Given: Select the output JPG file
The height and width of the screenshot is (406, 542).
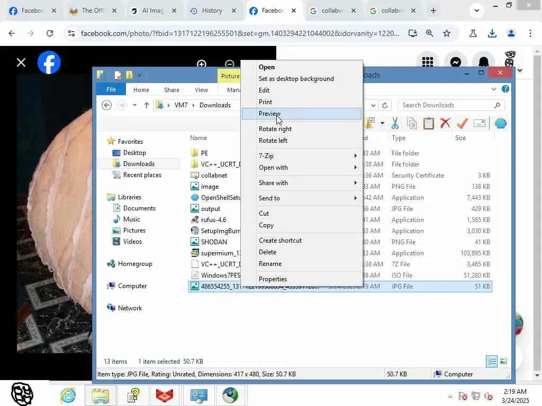Looking at the screenshot, I should tap(210, 208).
